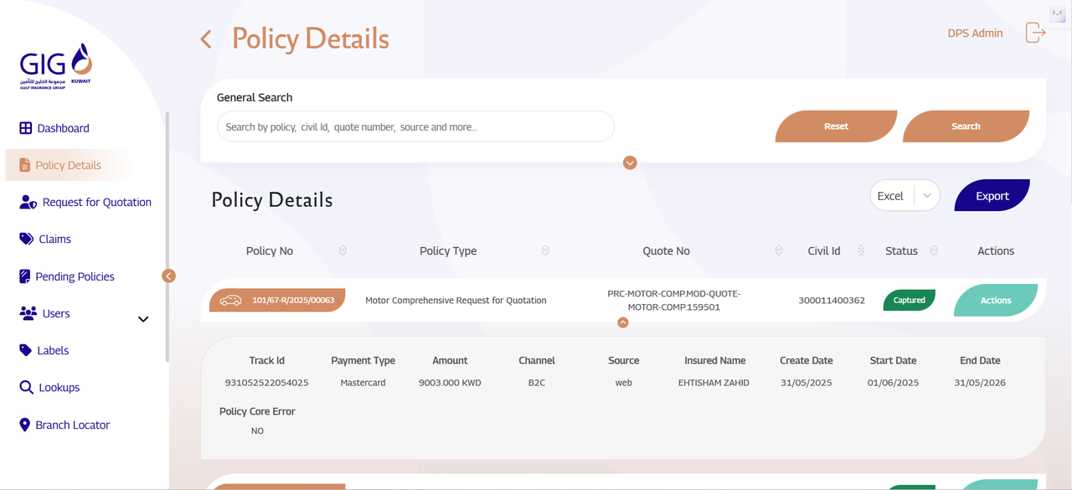1072x490 pixels.
Task: Open Pending Policies from the sidebar
Action: (x=75, y=276)
